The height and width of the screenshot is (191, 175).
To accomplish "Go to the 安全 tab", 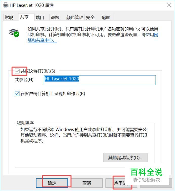I will point(90,18).
